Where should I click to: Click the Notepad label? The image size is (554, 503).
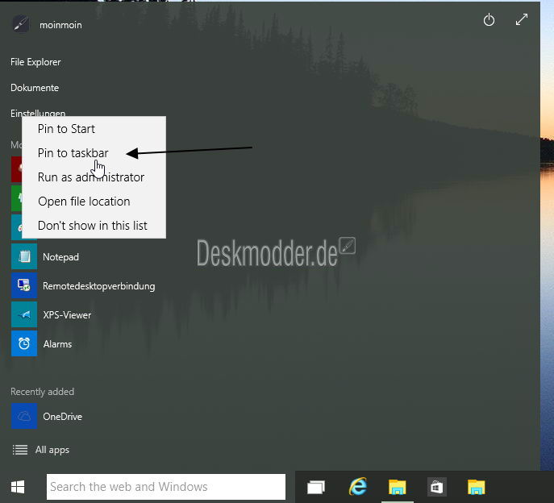point(60,257)
